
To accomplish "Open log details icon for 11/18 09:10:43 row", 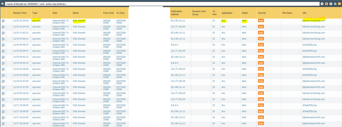I will 3,94.
